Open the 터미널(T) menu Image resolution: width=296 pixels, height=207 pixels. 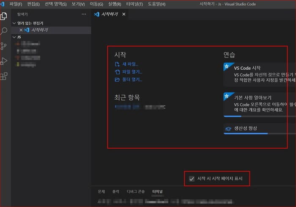[134, 4]
